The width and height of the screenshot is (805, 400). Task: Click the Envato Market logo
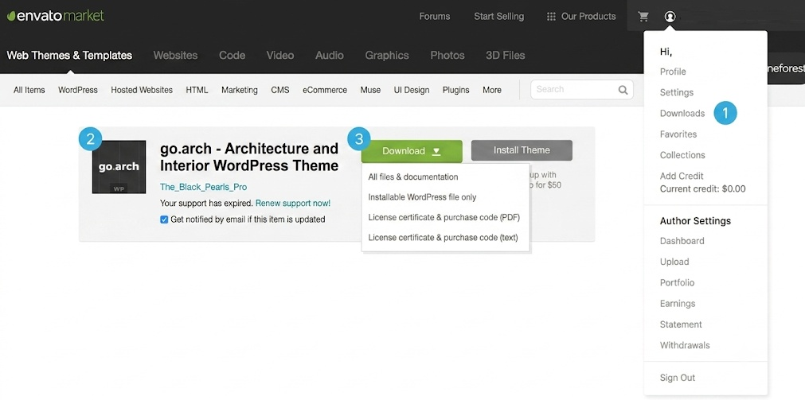(x=56, y=16)
